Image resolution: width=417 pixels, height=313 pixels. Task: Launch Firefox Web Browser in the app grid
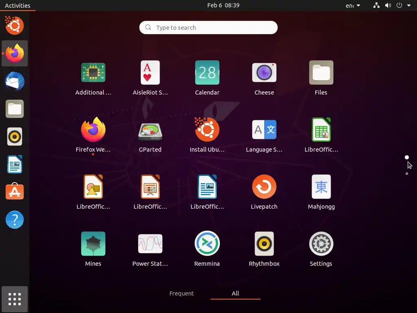click(x=93, y=130)
